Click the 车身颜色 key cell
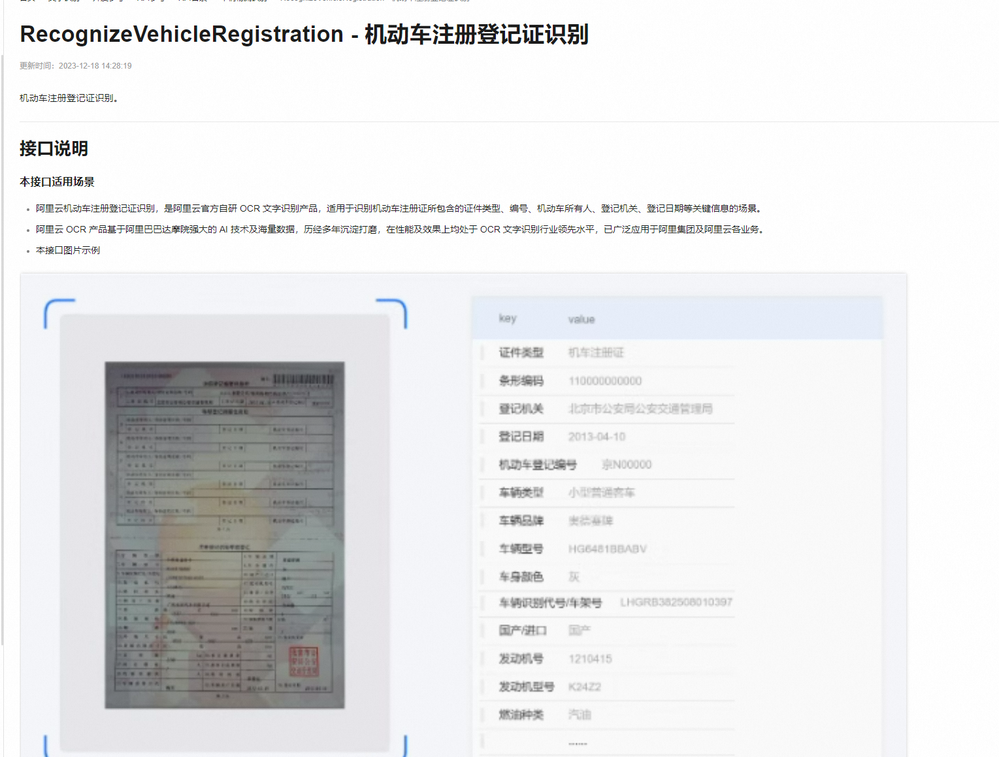This screenshot has width=999, height=757. [521, 577]
